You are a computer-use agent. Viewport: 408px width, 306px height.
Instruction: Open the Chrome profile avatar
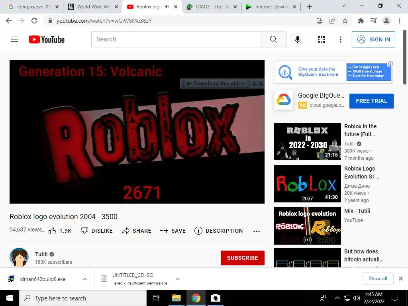click(386, 21)
